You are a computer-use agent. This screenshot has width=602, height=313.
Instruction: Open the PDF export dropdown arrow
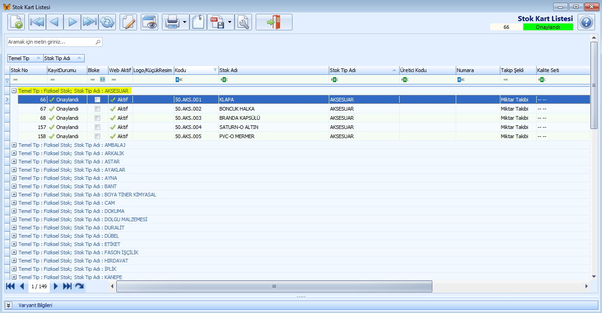click(230, 22)
